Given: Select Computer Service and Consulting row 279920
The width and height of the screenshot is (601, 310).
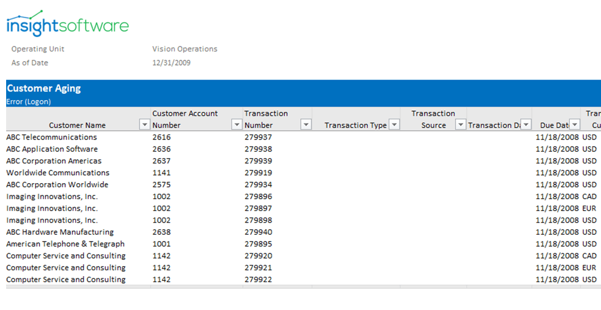Looking at the screenshot, I should point(66,256).
